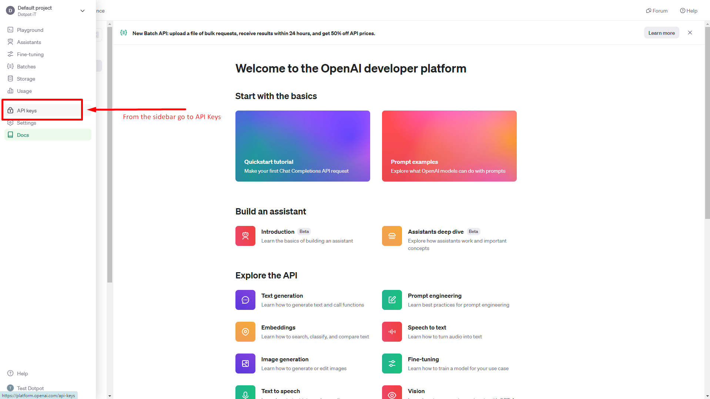Click the Text generation chat bubble icon
Viewport: 710px width, 399px height.
tap(245, 300)
